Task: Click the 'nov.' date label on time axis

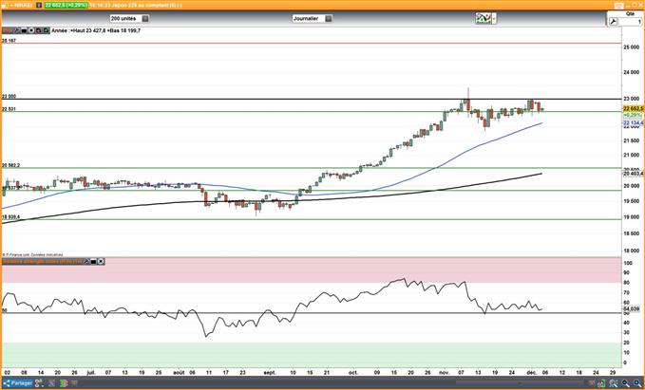Action: tap(445, 372)
